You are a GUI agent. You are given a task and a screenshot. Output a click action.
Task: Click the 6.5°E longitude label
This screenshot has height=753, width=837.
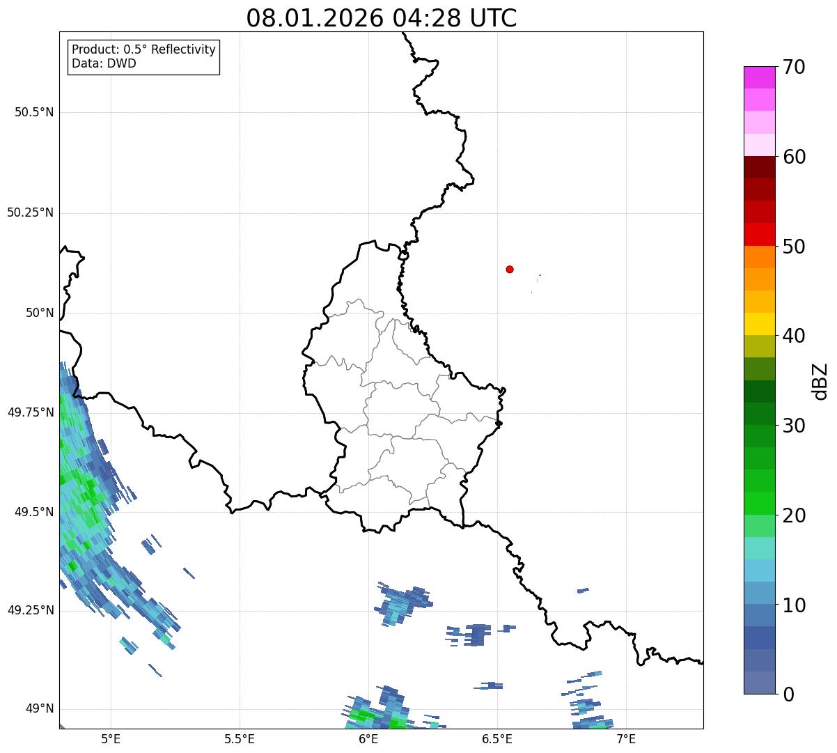497,738
